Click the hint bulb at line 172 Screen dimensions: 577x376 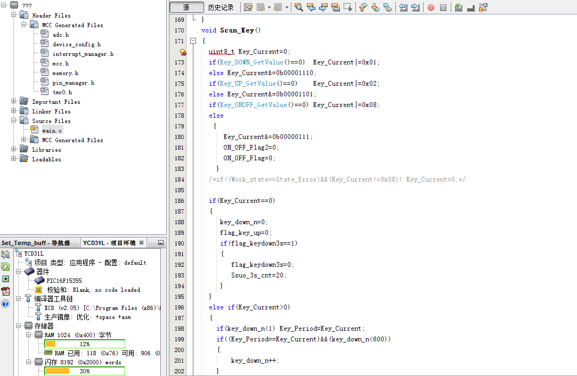click(x=183, y=52)
